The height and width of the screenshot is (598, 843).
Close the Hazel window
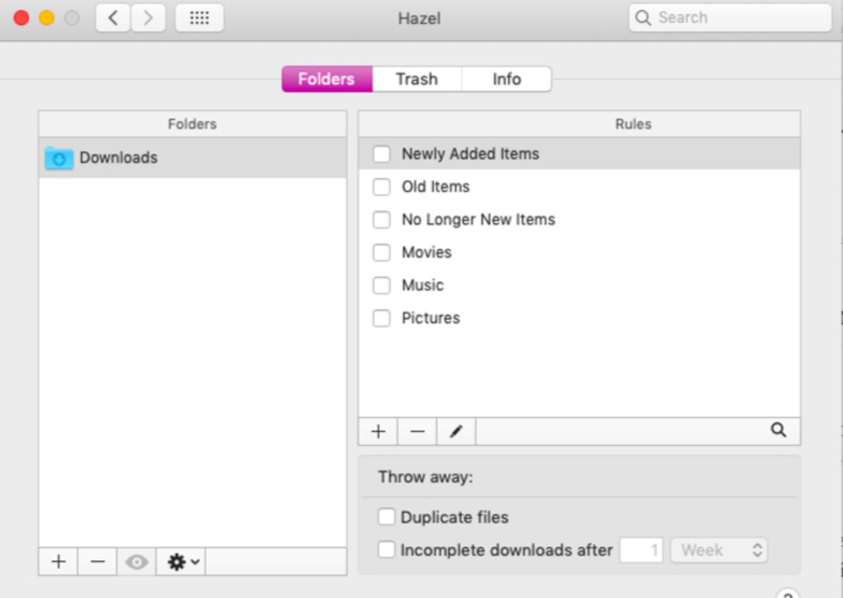pos(22,18)
